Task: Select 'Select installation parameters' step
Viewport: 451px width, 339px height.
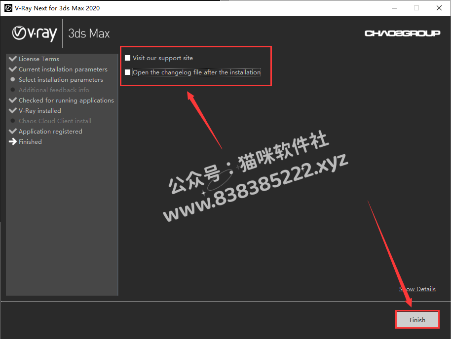Action: tap(61, 80)
